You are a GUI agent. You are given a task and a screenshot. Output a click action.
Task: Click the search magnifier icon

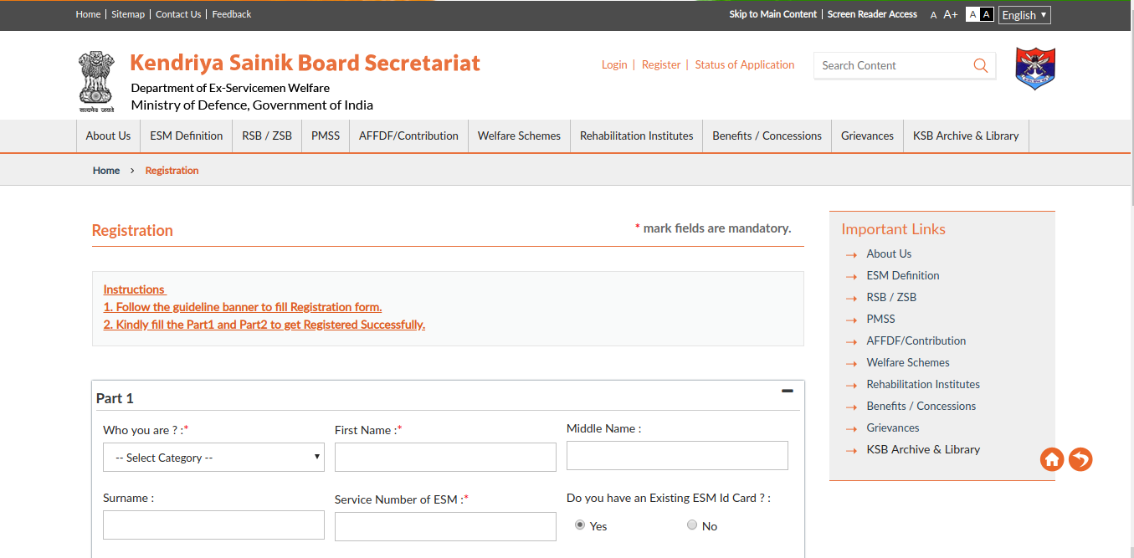980,65
